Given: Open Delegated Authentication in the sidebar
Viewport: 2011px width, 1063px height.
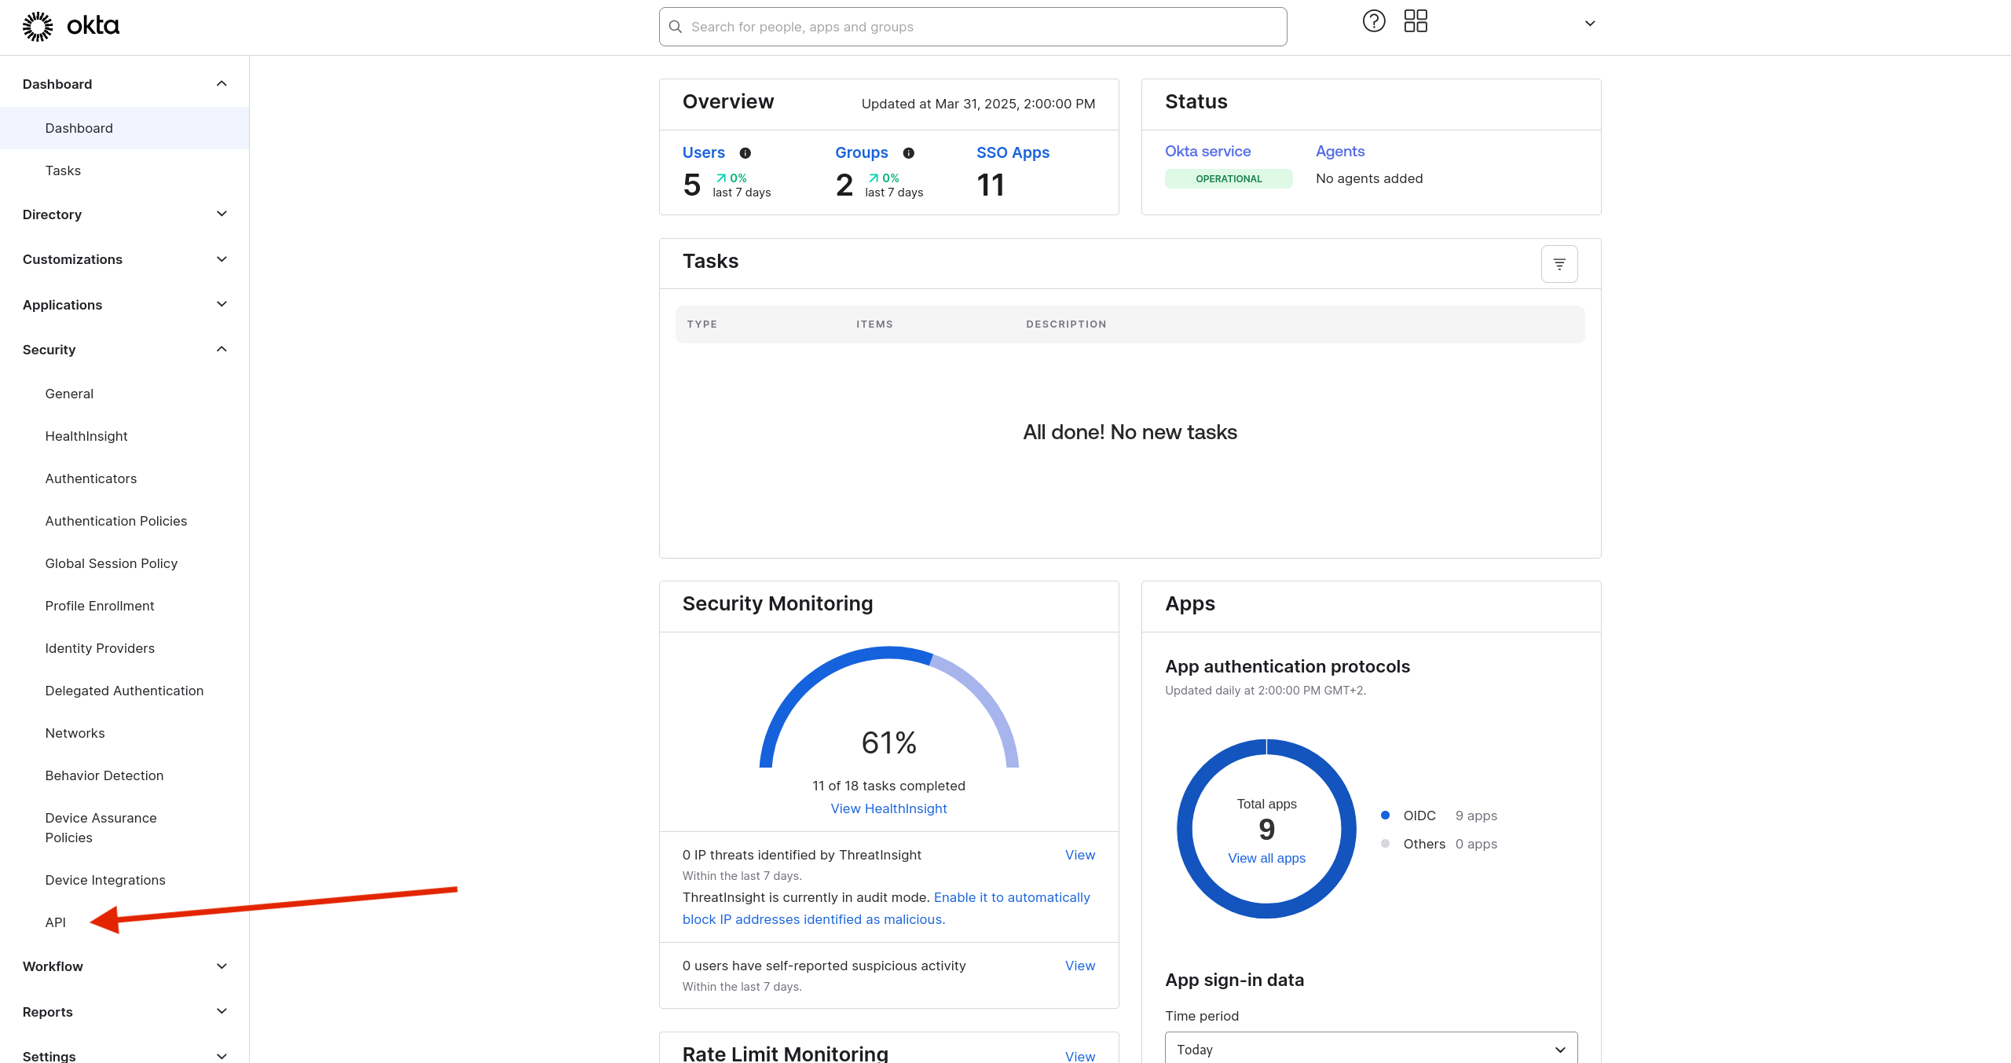Looking at the screenshot, I should [x=124, y=691].
